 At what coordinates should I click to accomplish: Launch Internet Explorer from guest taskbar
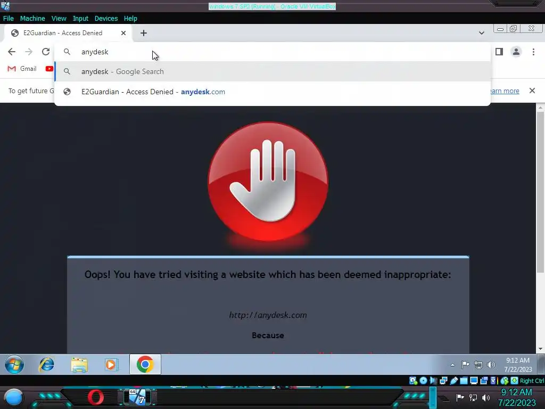(x=47, y=364)
